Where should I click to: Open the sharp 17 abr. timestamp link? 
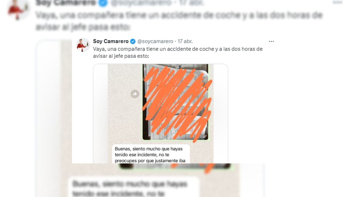coord(185,41)
